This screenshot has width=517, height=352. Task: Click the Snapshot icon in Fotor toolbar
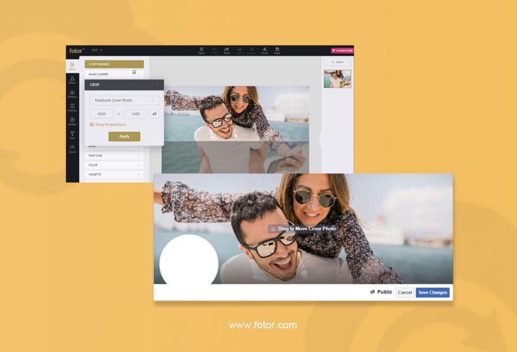(x=251, y=51)
